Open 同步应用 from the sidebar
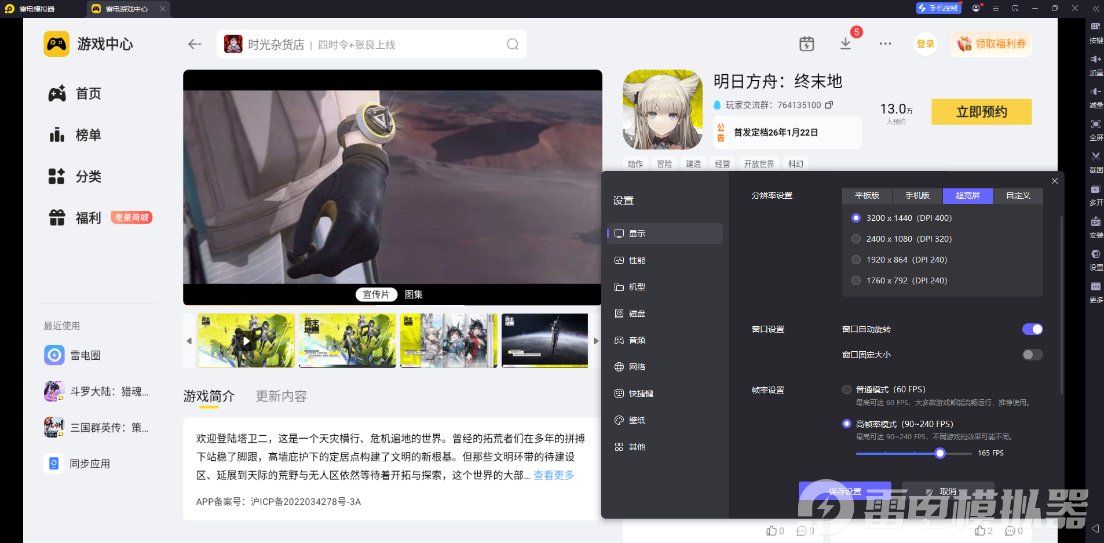Viewport: 1104px width, 543px height. [77, 464]
